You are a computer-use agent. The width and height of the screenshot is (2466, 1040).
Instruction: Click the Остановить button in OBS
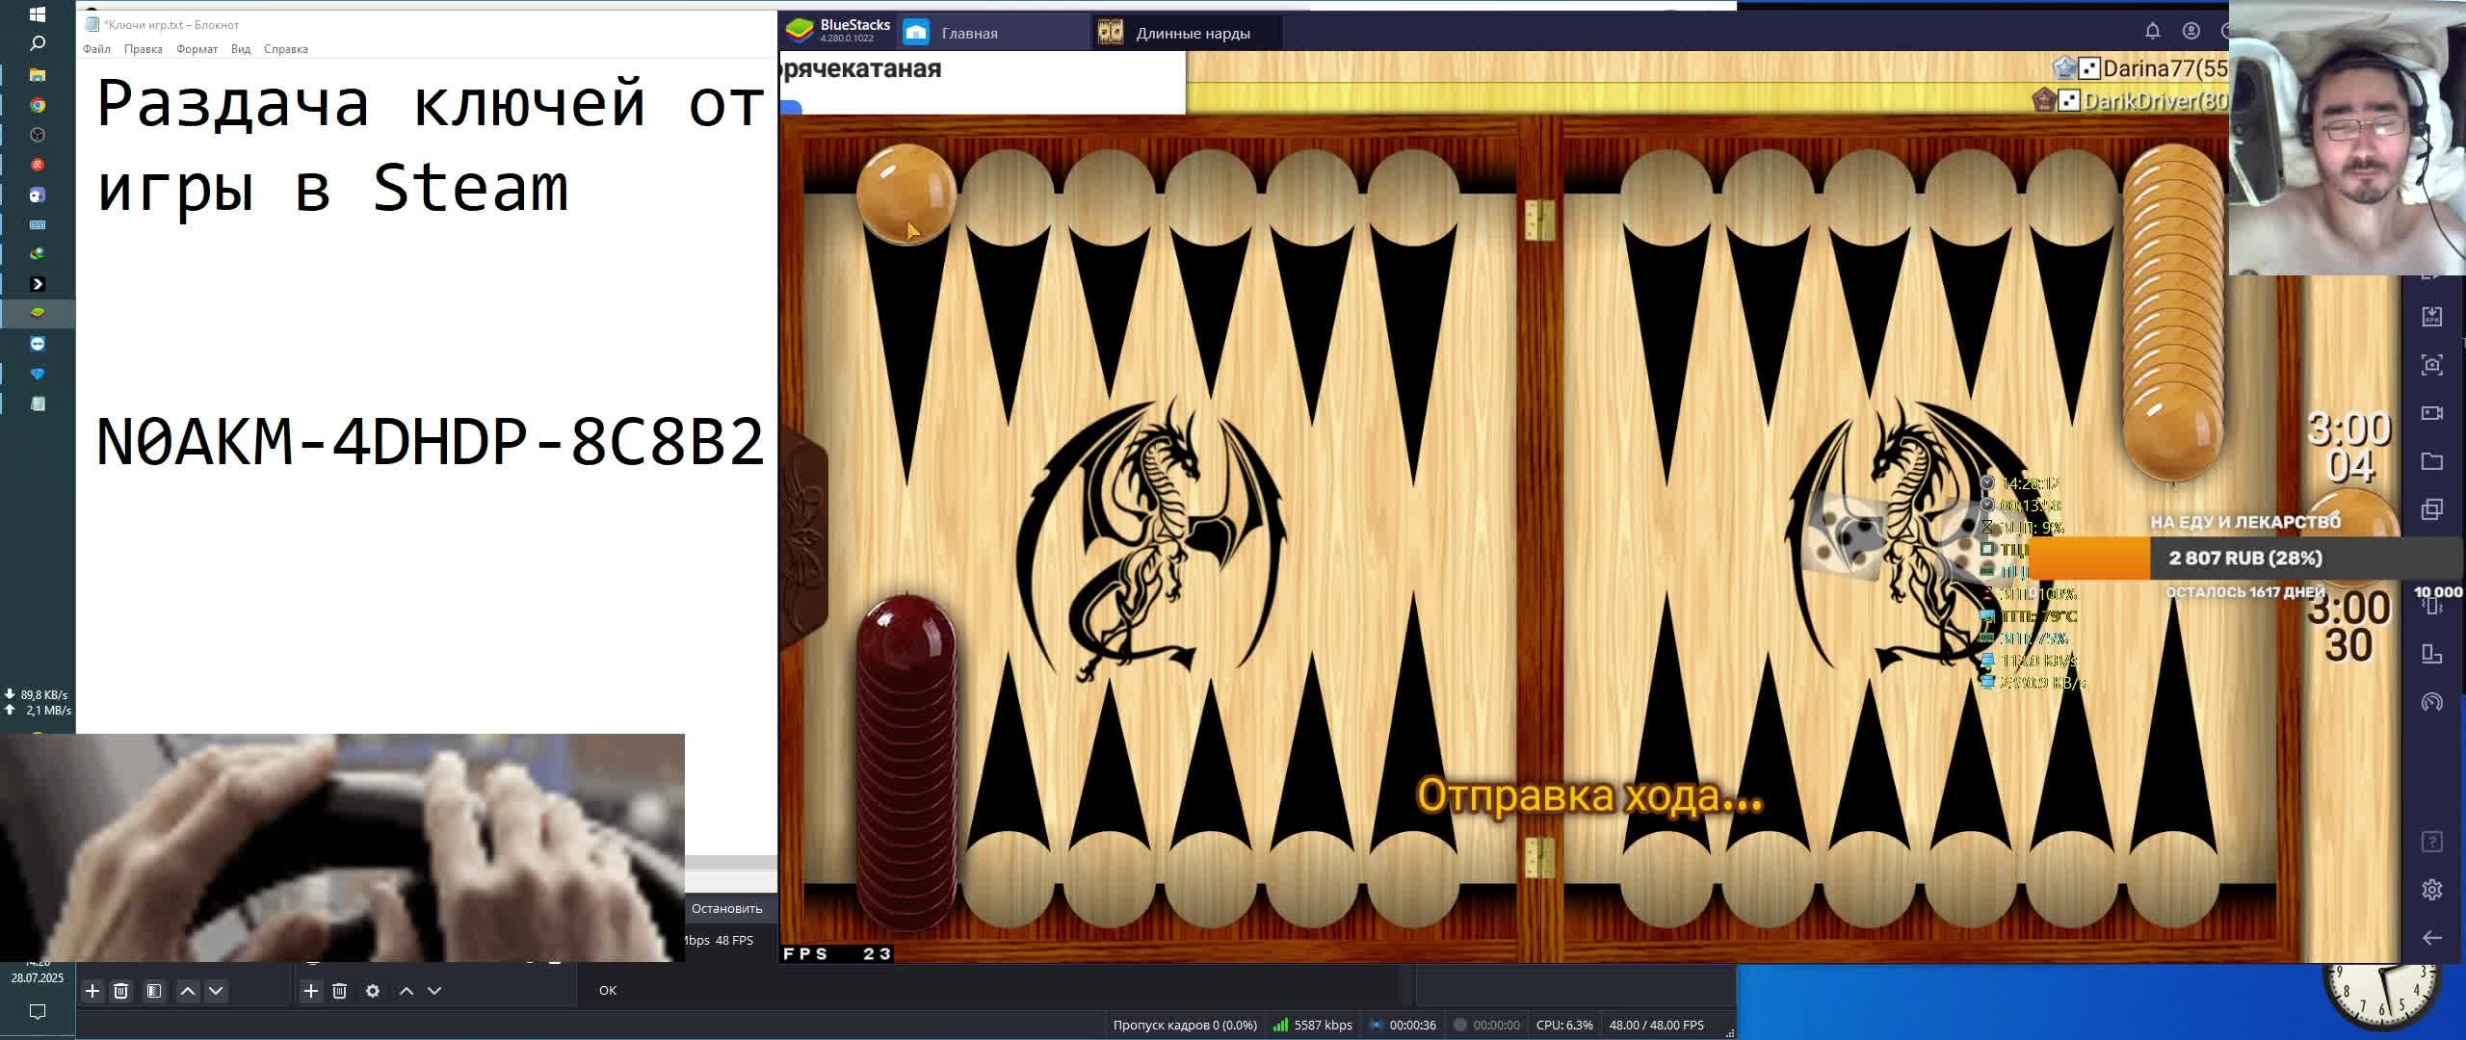coord(726,908)
